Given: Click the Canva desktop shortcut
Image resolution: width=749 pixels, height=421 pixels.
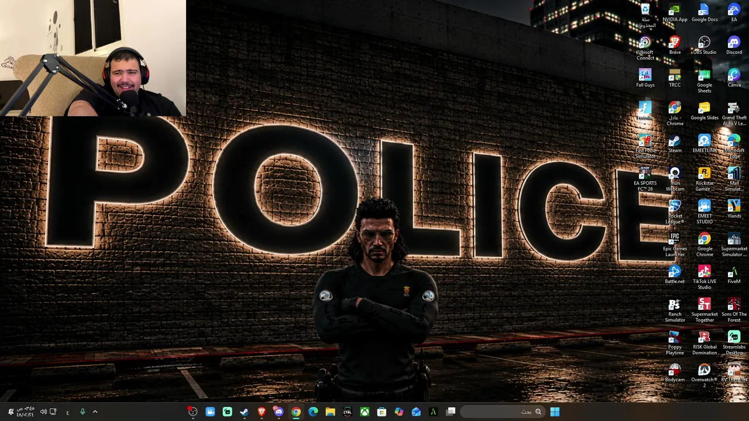Looking at the screenshot, I should pyautogui.click(x=734, y=78).
